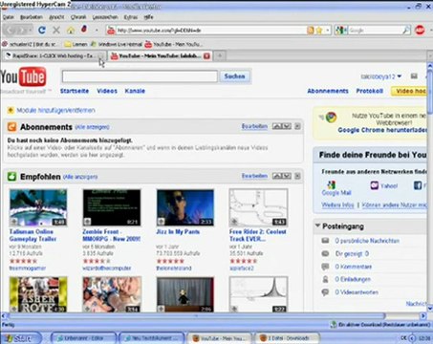The image size is (433, 344).
Task: Stop loading with the X toolbar icon
Action: tap(56, 31)
